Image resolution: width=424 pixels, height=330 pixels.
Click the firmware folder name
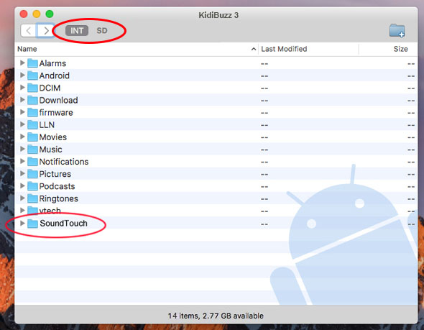pyautogui.click(x=56, y=113)
